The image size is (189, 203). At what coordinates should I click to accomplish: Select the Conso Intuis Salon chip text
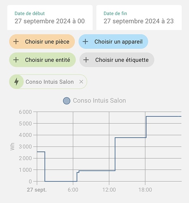(x=50, y=82)
